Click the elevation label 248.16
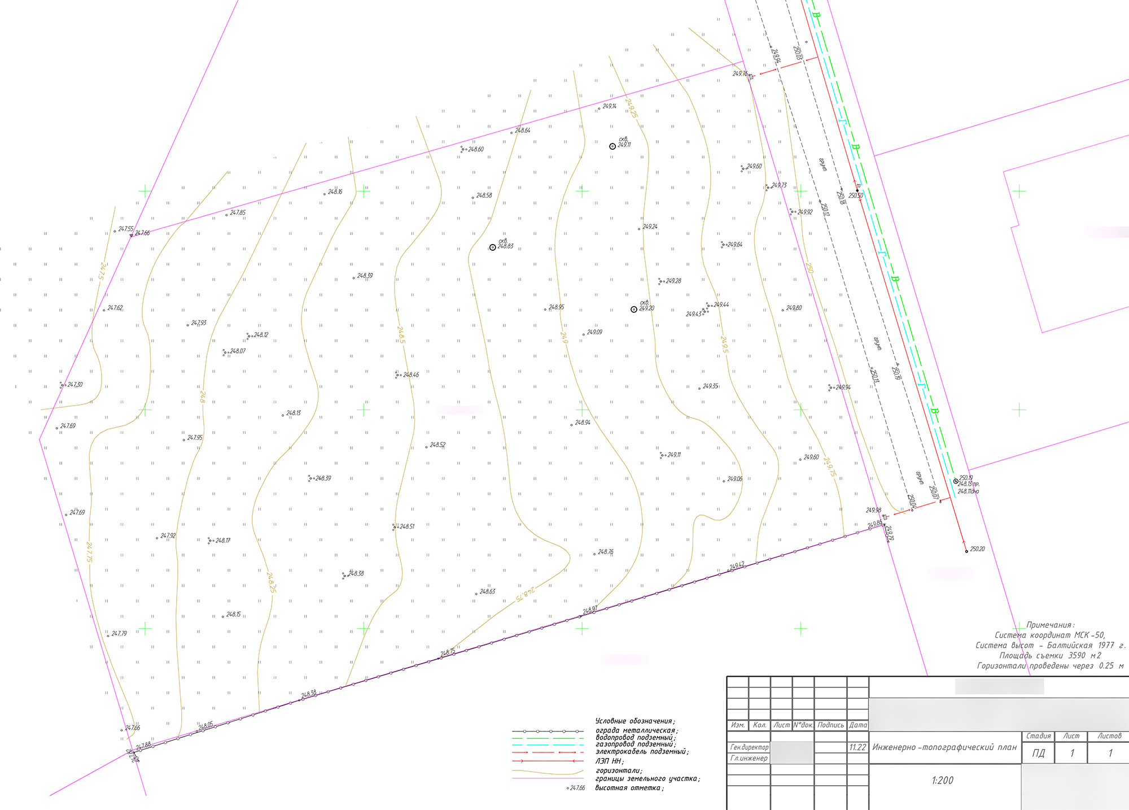Image resolution: width=1129 pixels, height=810 pixels. click(x=335, y=192)
